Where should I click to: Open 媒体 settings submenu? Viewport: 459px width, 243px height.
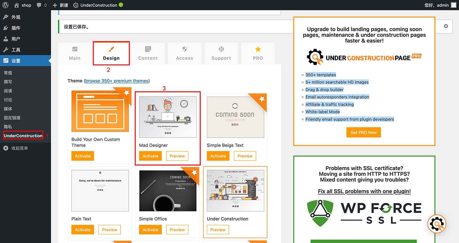click(x=8, y=109)
